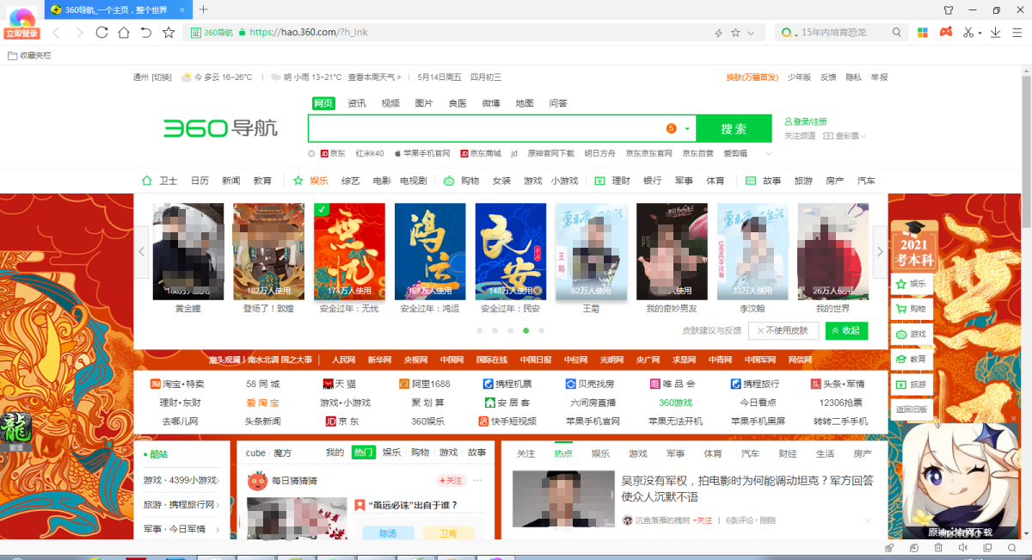This screenshot has height=560, width=1032.
Task: Reload the page with the refresh icon
Action: coord(101,33)
